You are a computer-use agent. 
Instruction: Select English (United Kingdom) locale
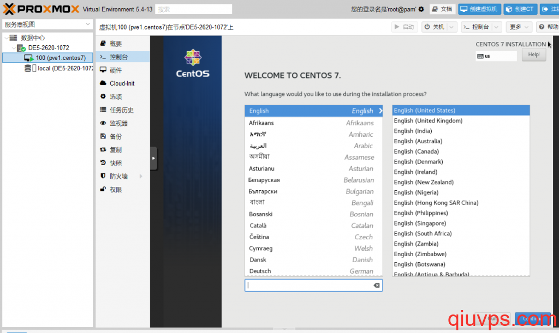(461, 120)
